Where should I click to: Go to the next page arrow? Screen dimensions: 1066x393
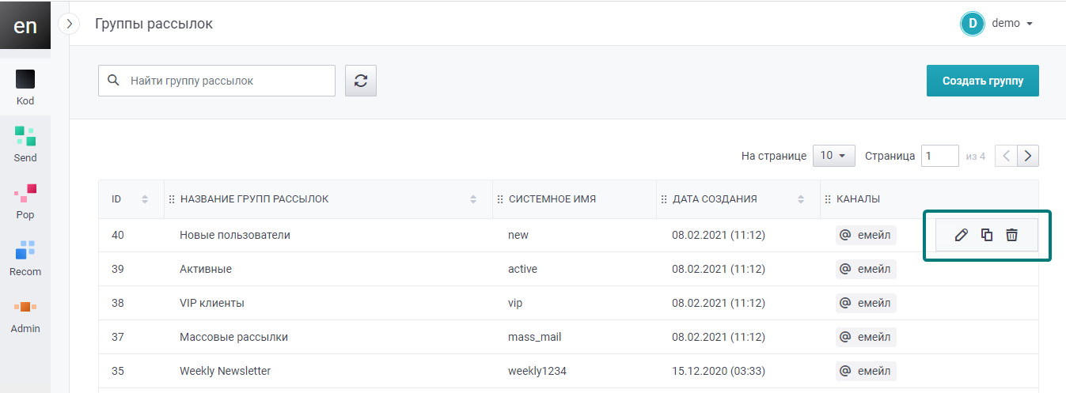1028,156
